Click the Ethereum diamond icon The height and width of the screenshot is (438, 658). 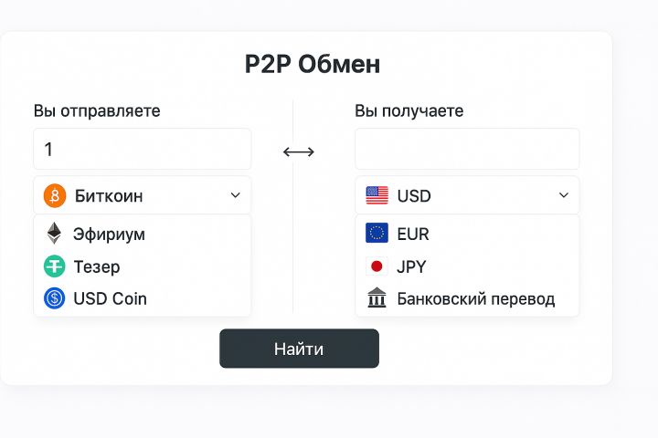pyautogui.click(x=55, y=234)
